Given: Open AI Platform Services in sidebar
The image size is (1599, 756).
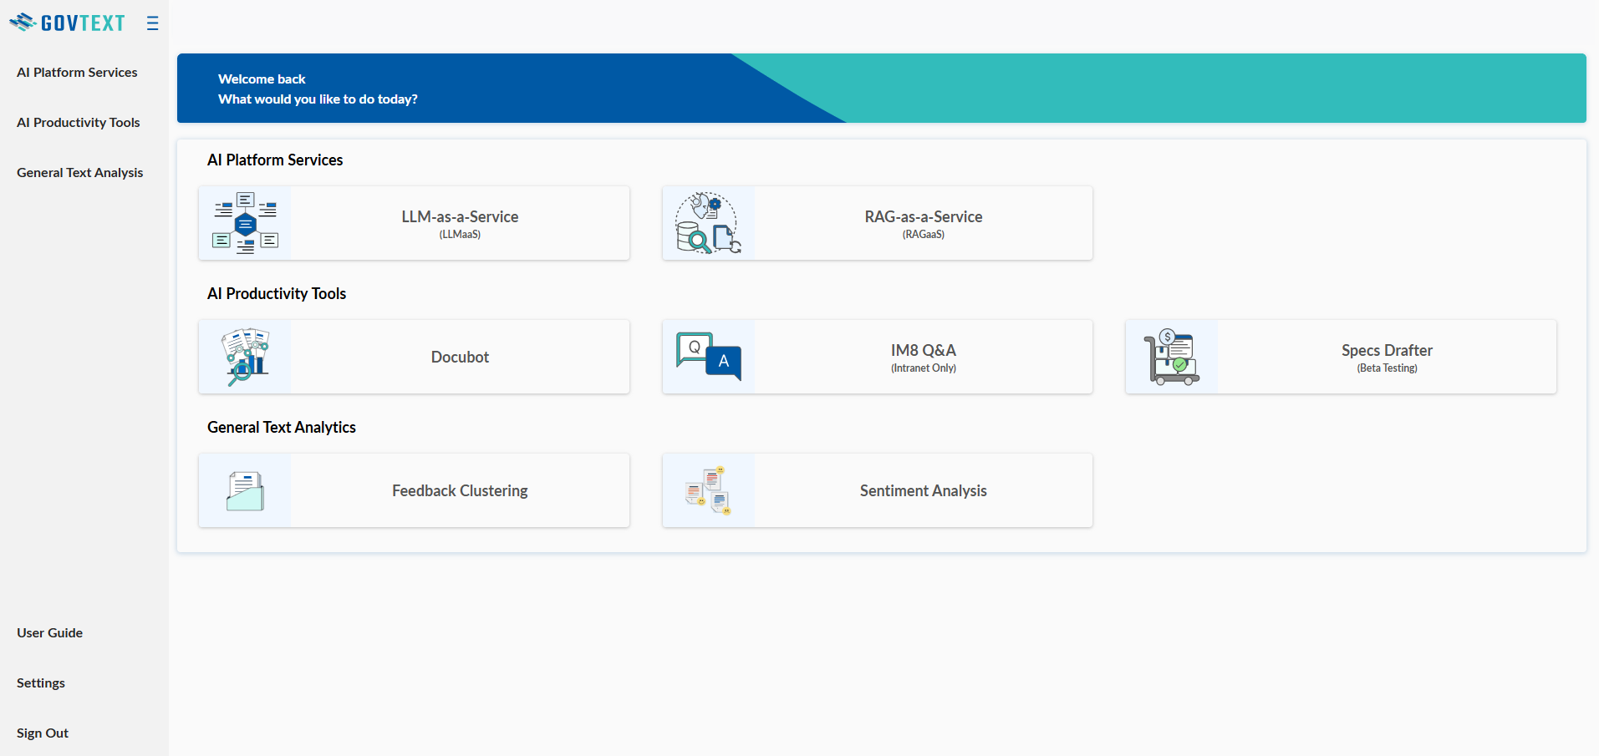Looking at the screenshot, I should tap(77, 73).
